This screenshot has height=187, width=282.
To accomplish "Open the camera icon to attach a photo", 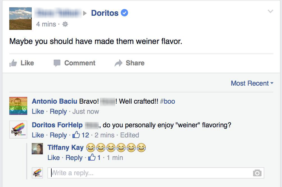I will (x=257, y=173).
